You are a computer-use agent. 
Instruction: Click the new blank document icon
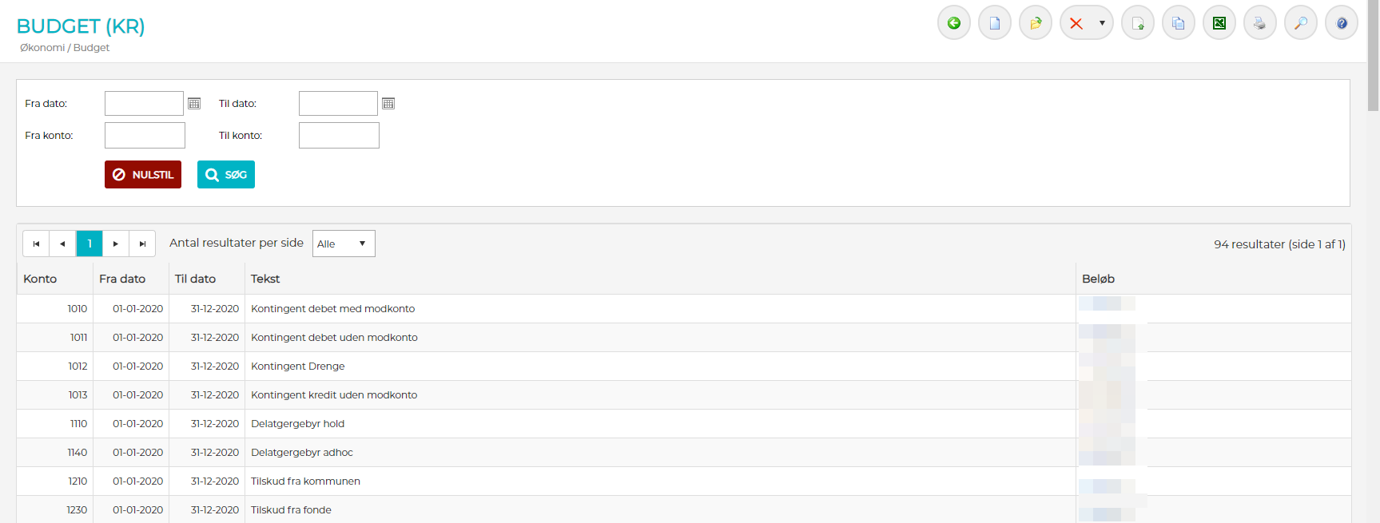pos(994,23)
